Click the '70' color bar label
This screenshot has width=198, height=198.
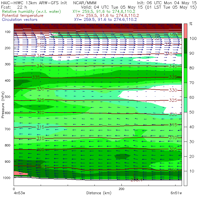point(192,83)
